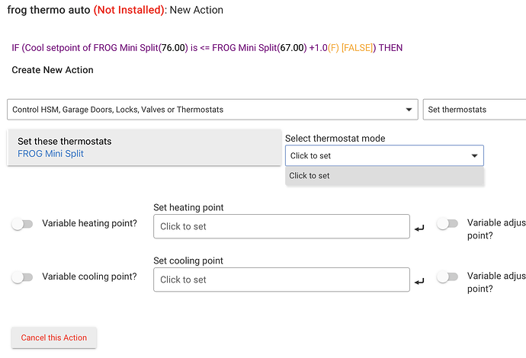
Task: Open Select thermostat mode dropdown
Action: pos(383,155)
